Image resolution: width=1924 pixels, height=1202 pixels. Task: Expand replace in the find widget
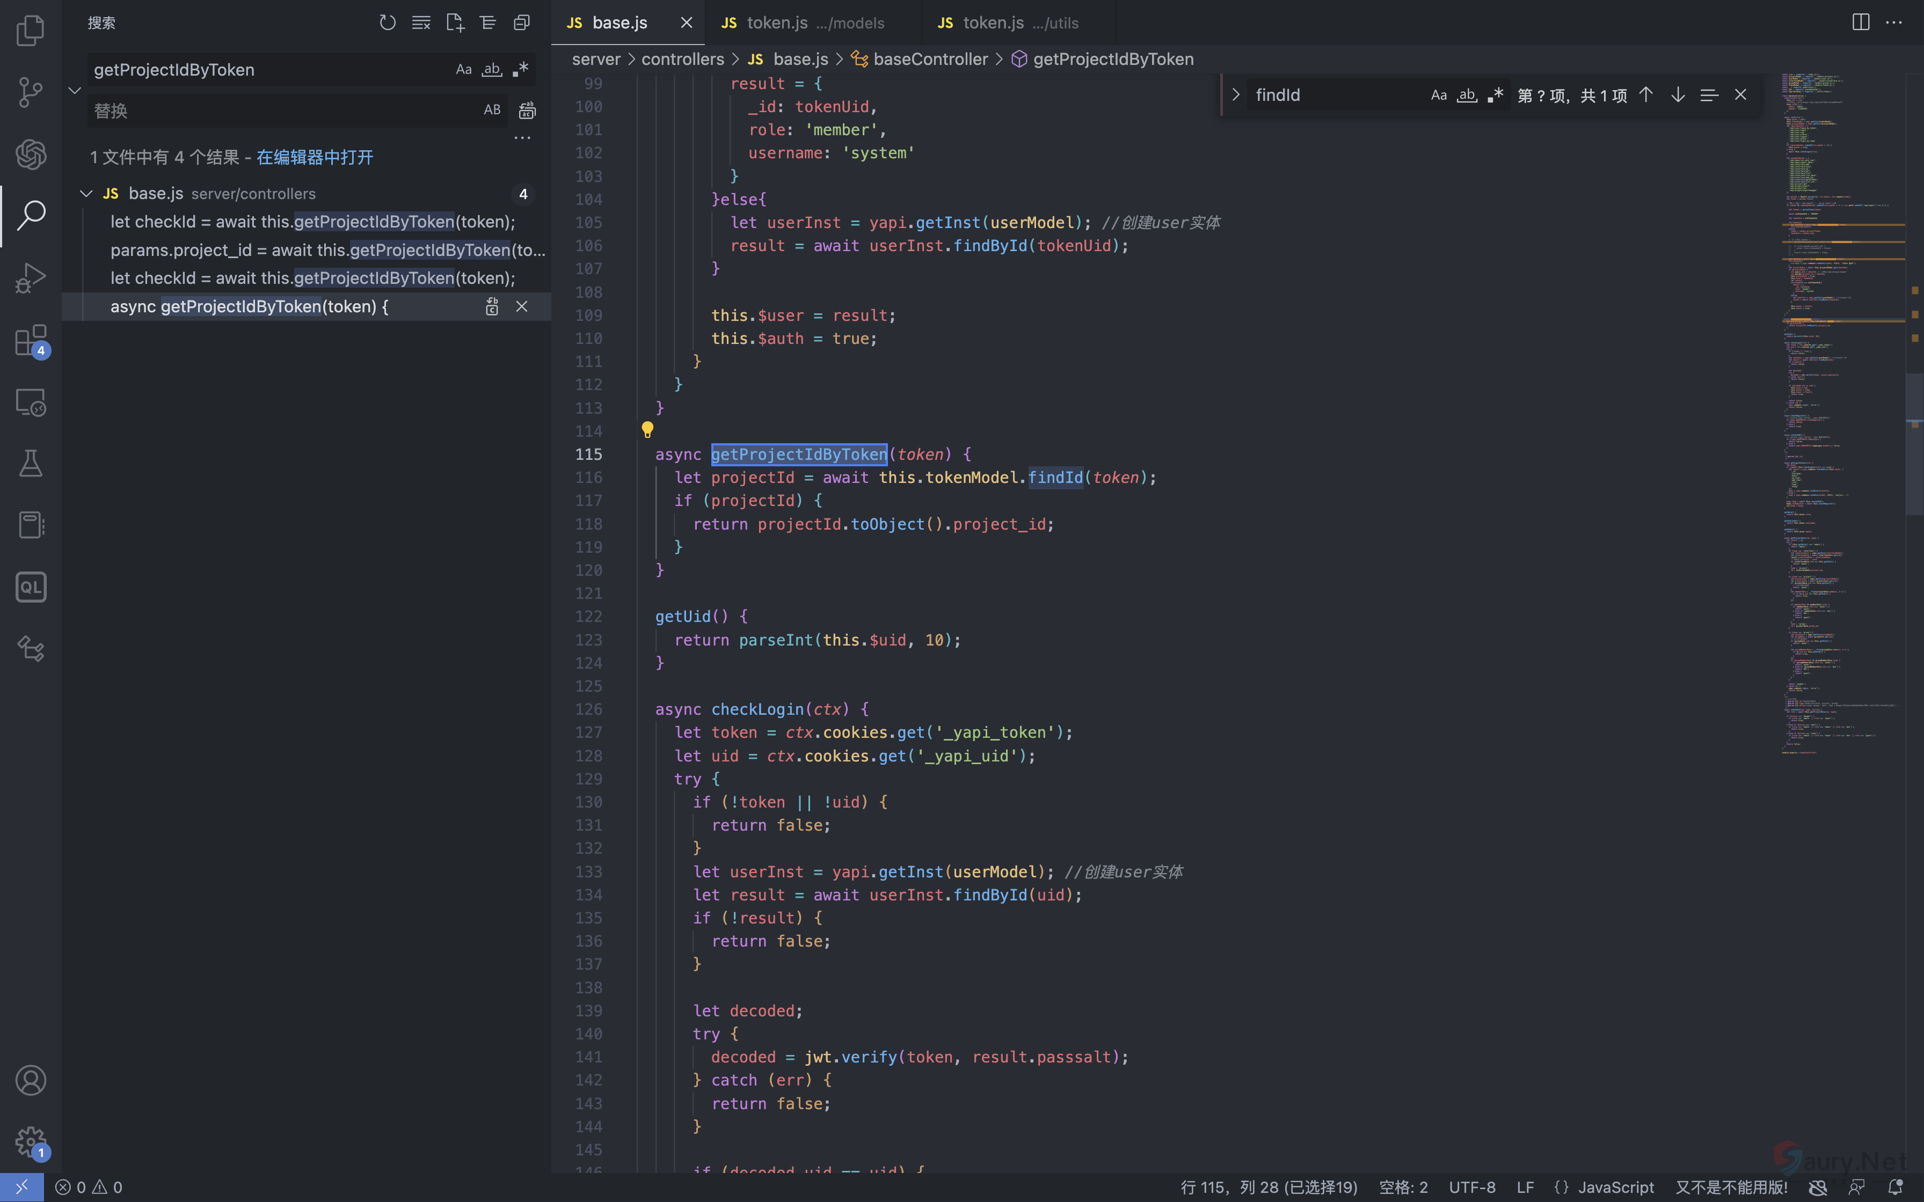(x=1235, y=96)
